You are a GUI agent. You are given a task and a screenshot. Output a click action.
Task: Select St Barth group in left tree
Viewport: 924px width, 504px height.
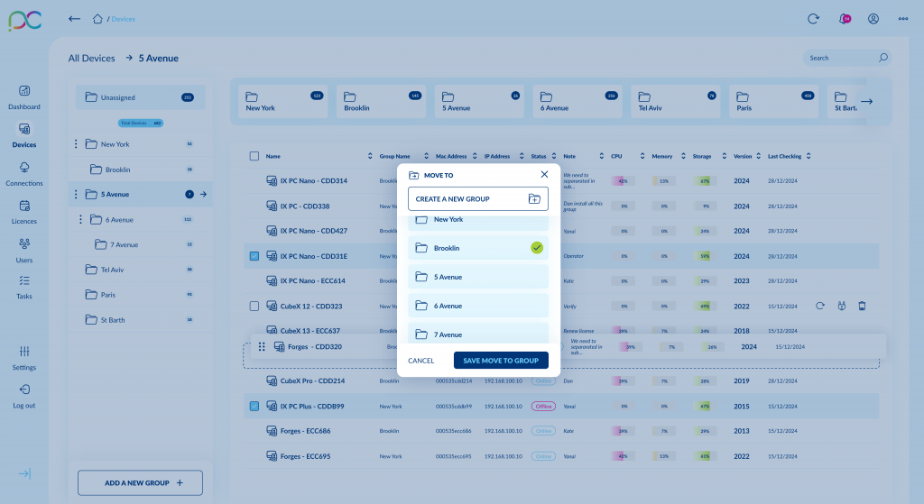click(x=140, y=320)
